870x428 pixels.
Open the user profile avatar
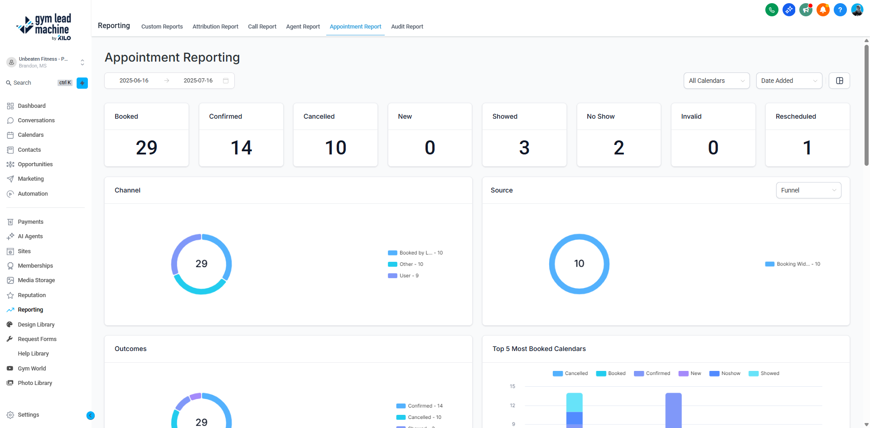[857, 10]
